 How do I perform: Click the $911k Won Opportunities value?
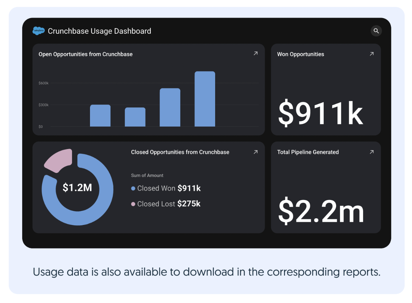tap(321, 113)
